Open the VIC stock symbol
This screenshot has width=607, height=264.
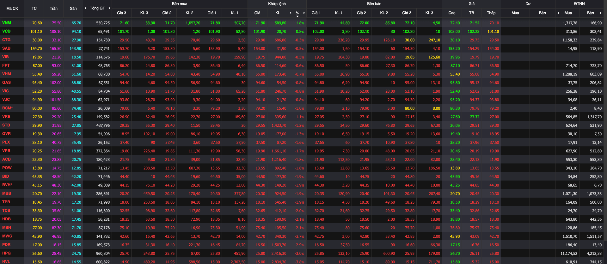(x=5, y=91)
